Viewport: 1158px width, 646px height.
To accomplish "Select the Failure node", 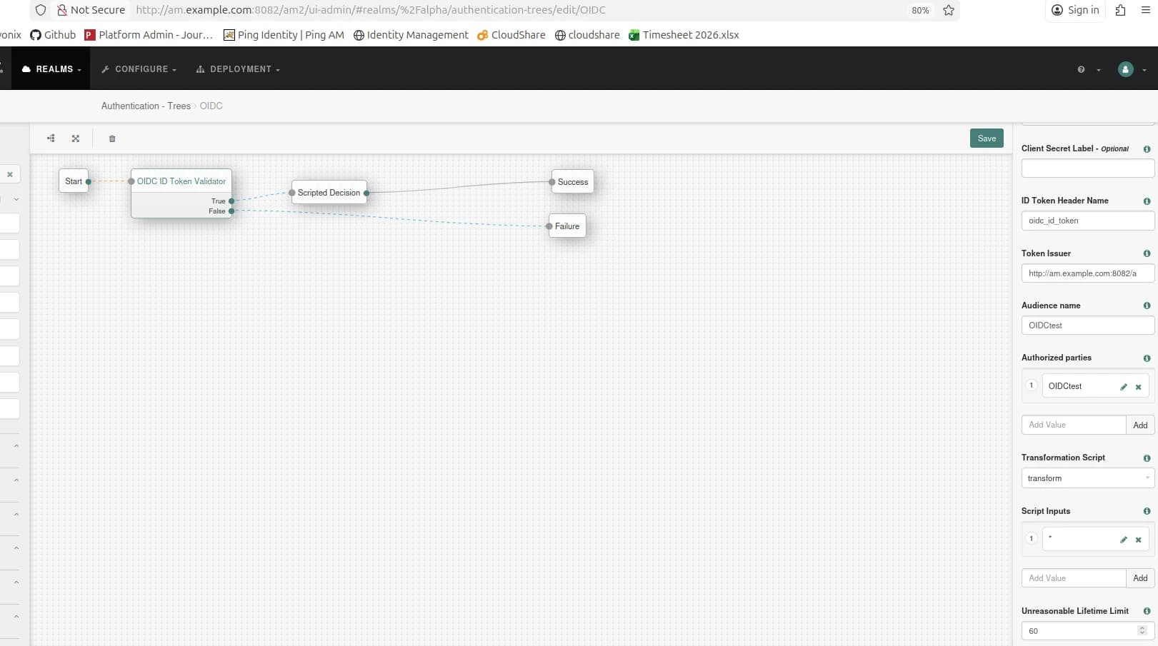I will [x=567, y=226].
